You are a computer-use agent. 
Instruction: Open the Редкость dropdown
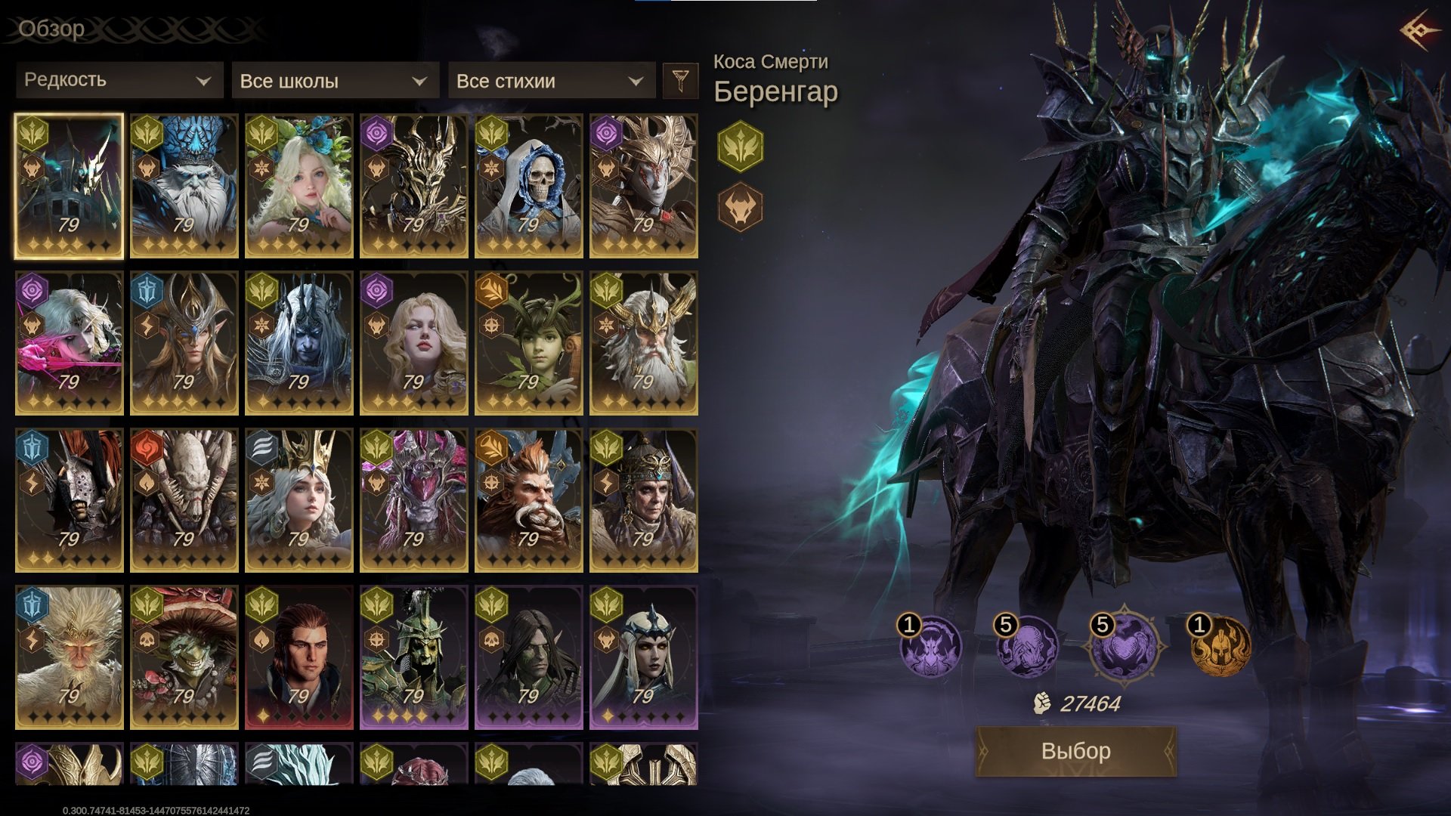(119, 80)
